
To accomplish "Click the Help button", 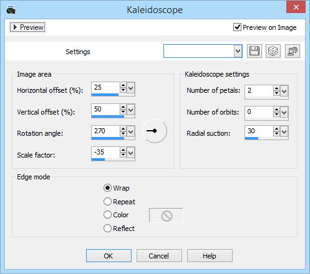I will [210, 256].
